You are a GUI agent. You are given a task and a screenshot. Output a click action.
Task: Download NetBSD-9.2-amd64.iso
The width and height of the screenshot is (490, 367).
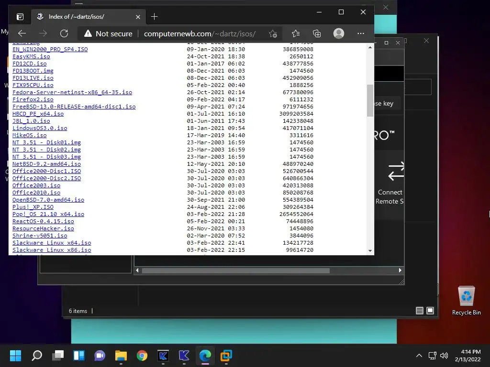pos(46,164)
